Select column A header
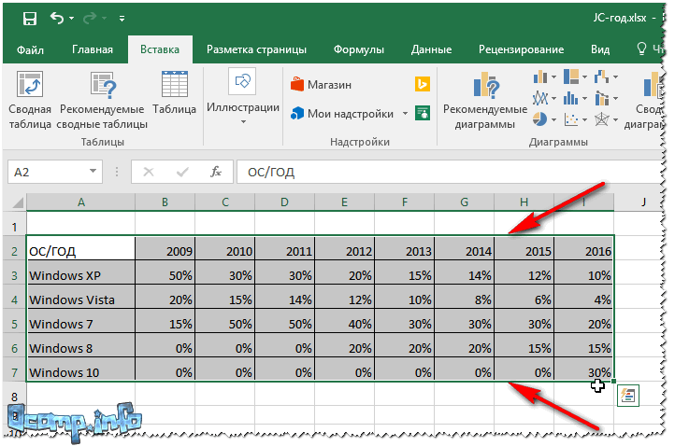This screenshot has height=446, width=675. tap(81, 202)
